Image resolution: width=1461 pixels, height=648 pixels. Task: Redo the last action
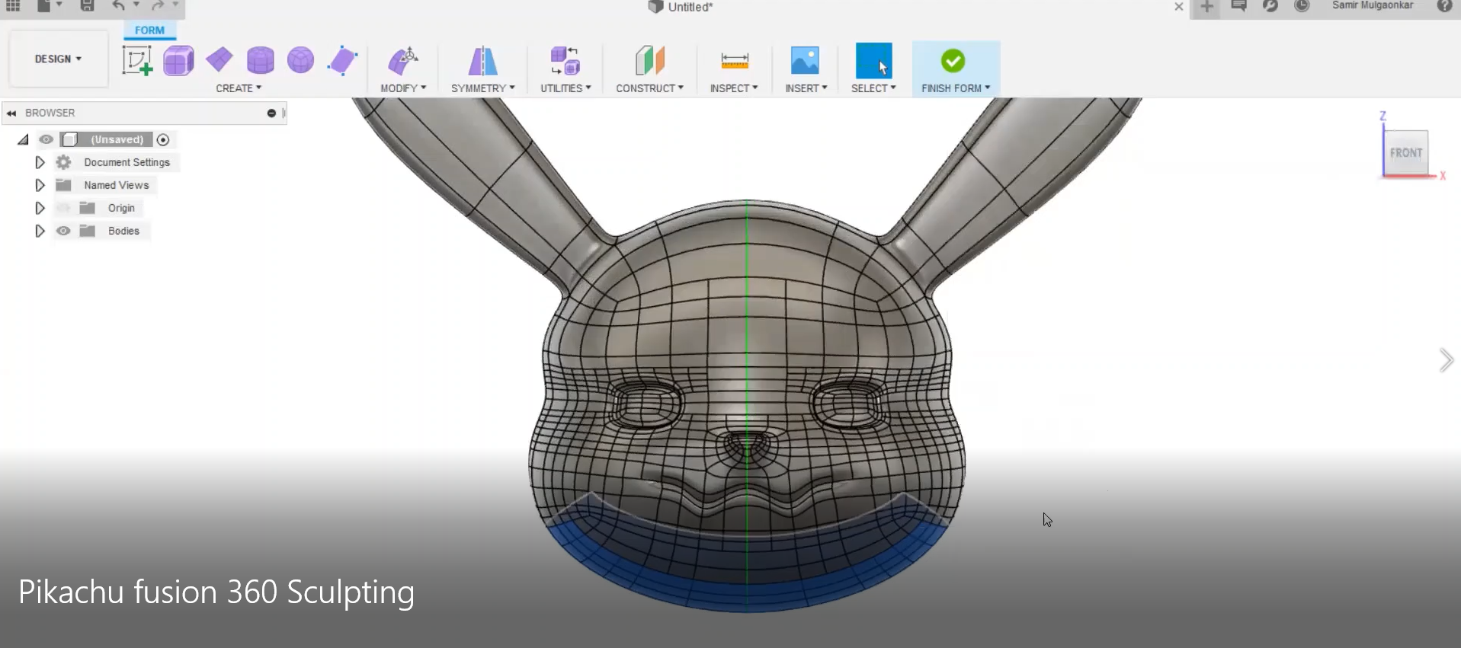click(158, 6)
